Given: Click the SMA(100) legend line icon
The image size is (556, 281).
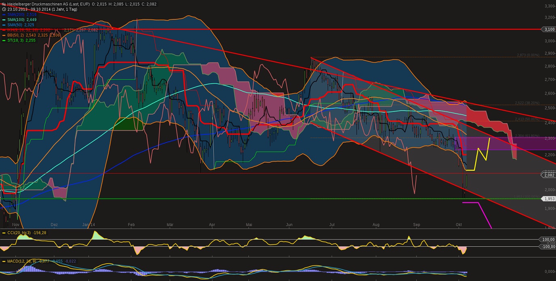Looking at the screenshot, I should pos(4,19).
